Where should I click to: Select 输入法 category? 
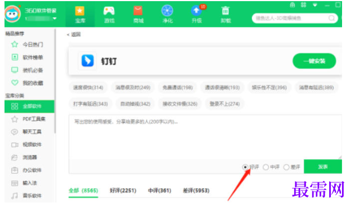[29, 183]
